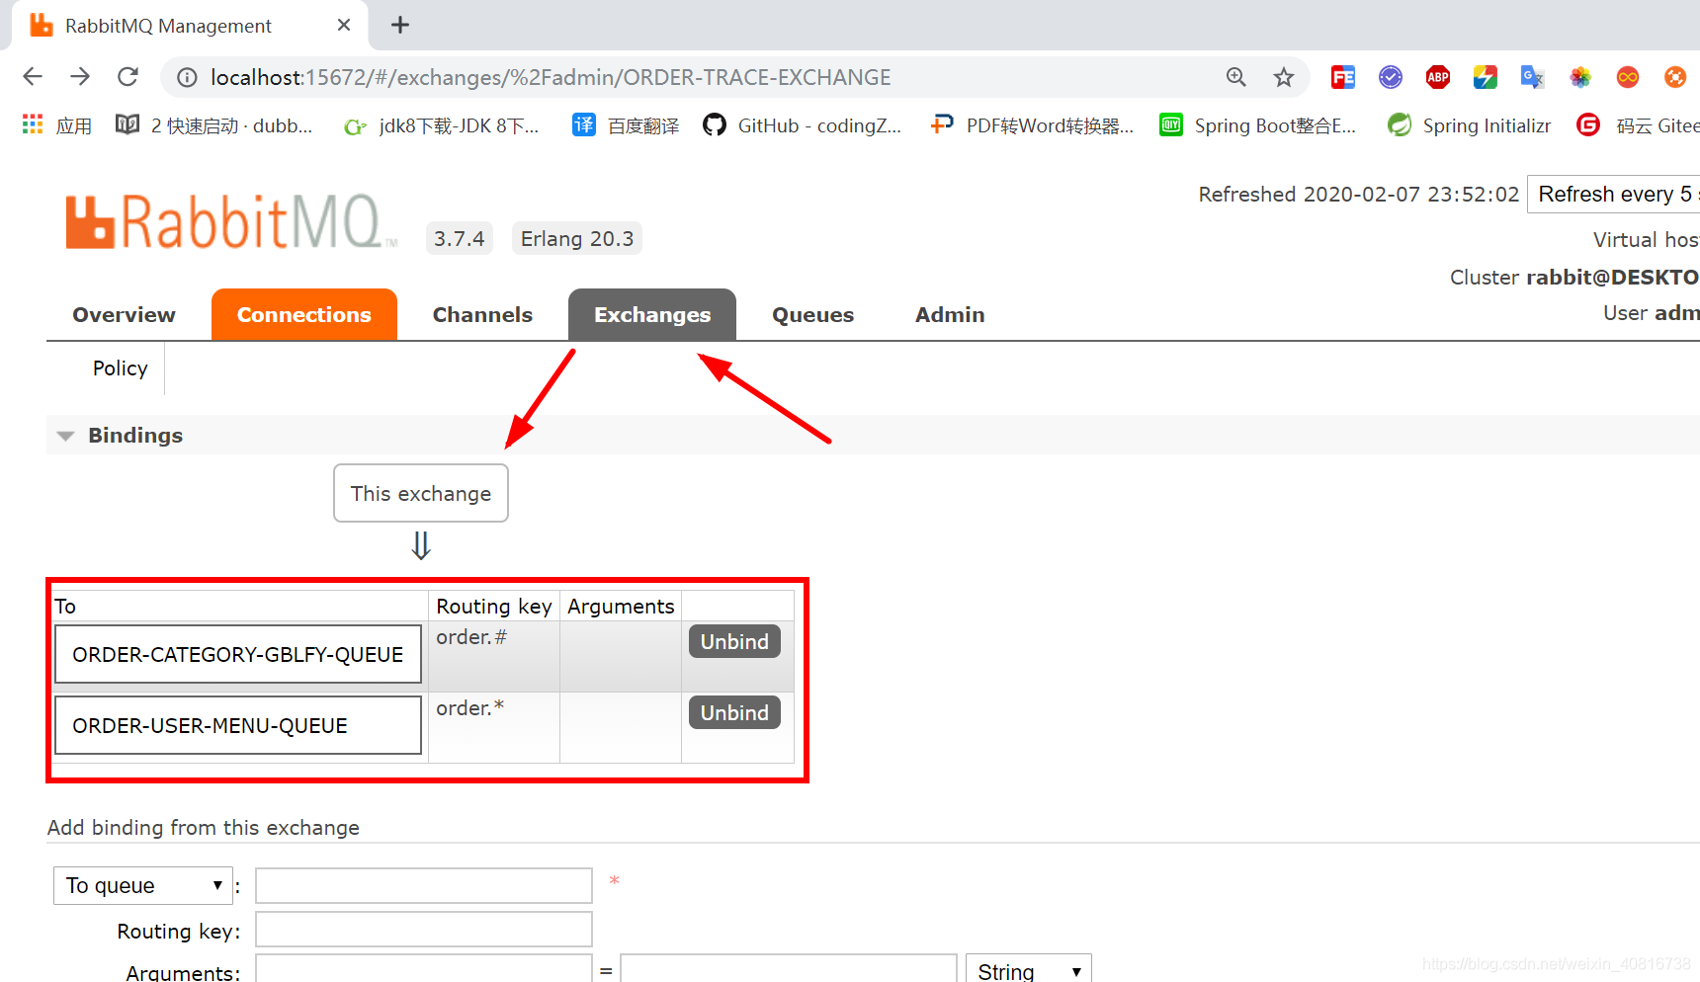Open the Admin tab

950,315
